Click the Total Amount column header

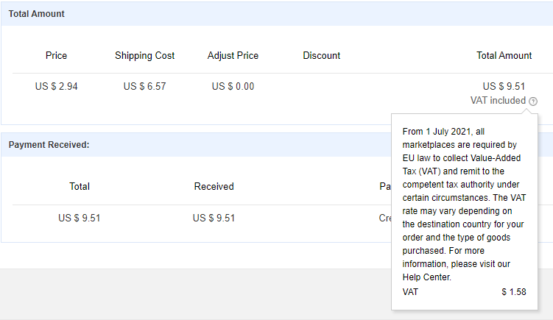[x=504, y=55]
